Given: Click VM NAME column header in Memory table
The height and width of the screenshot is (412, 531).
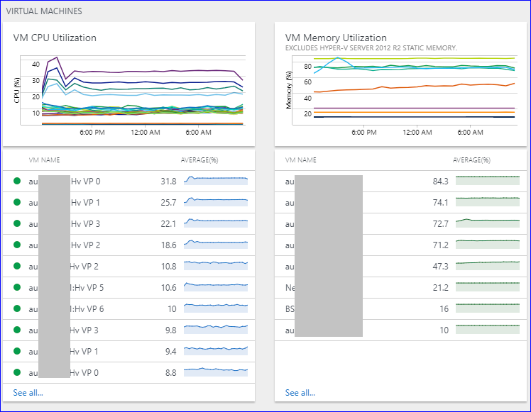Looking at the screenshot, I should pyautogui.click(x=300, y=160).
